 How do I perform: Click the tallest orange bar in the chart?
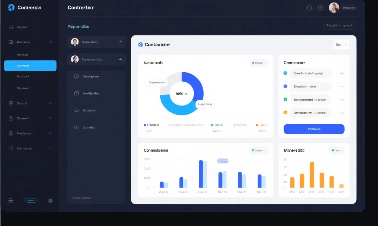[312, 175]
